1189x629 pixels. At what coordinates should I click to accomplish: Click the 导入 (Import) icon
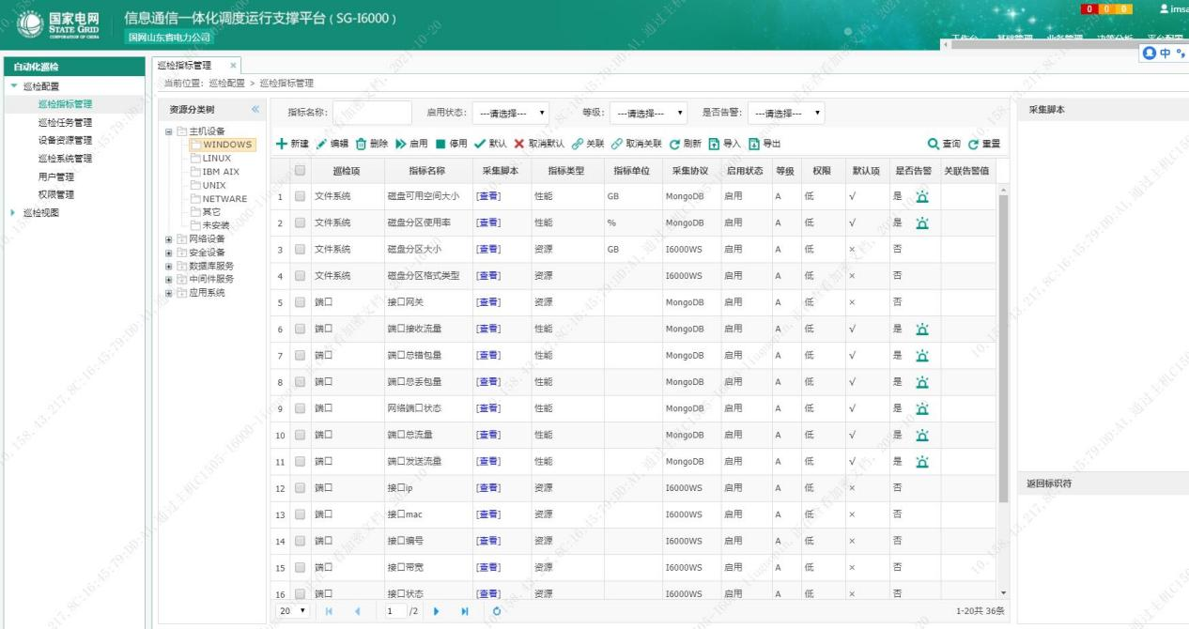point(714,144)
